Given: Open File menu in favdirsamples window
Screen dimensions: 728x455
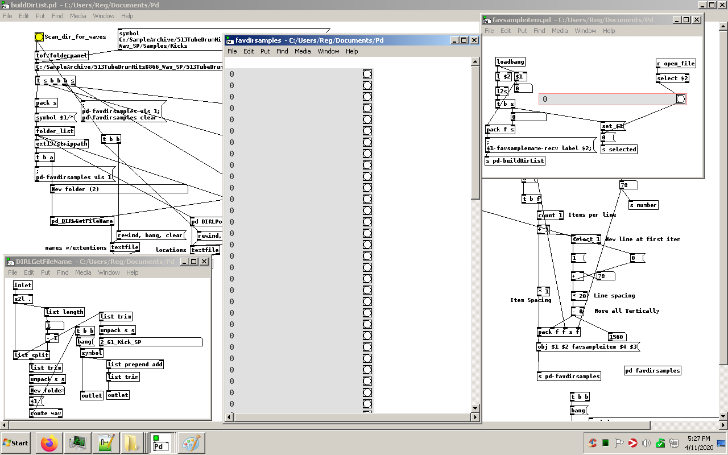Looking at the screenshot, I should 232,51.
